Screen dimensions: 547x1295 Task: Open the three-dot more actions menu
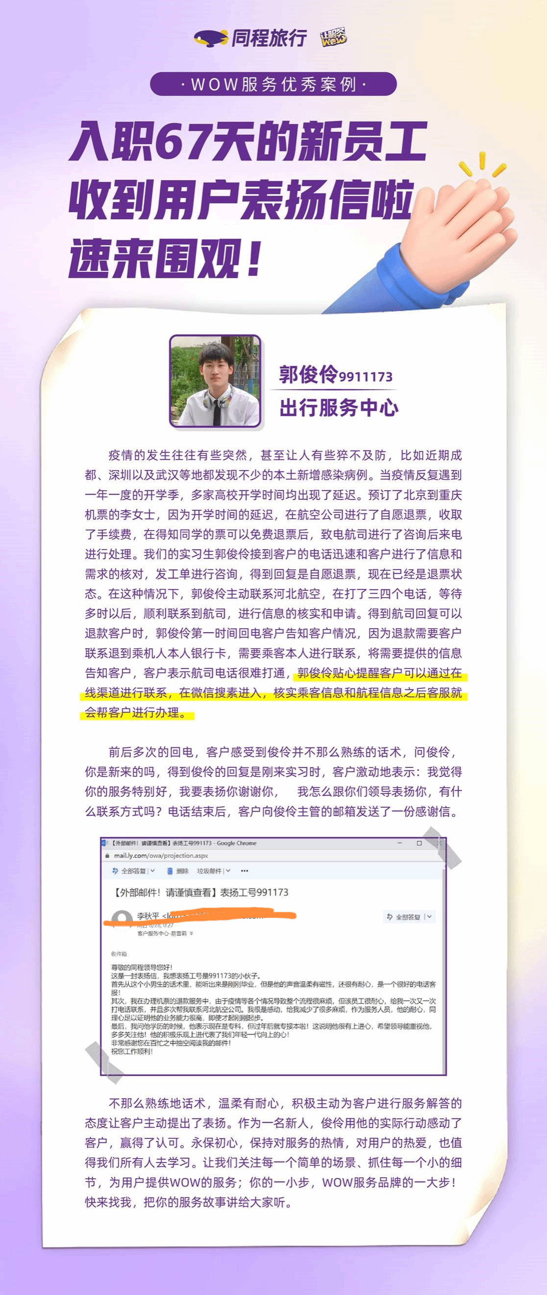coord(244,871)
